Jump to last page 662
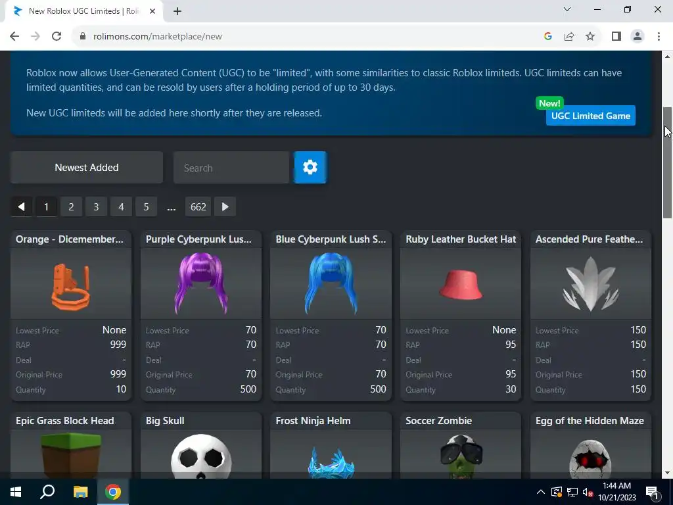Screen dimensions: 673x505 [x=198, y=207]
